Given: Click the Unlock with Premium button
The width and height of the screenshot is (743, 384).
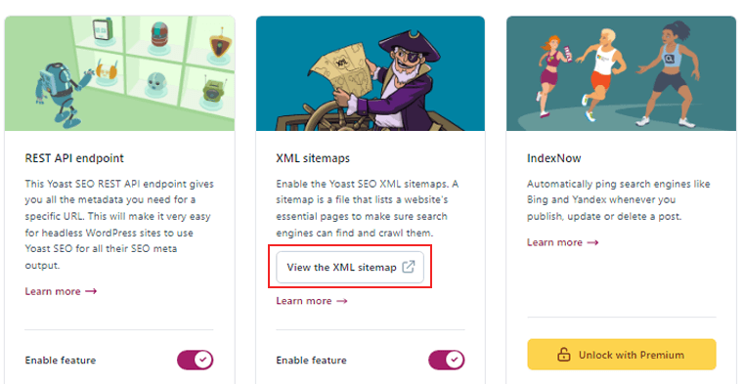Looking at the screenshot, I should [x=621, y=355].
